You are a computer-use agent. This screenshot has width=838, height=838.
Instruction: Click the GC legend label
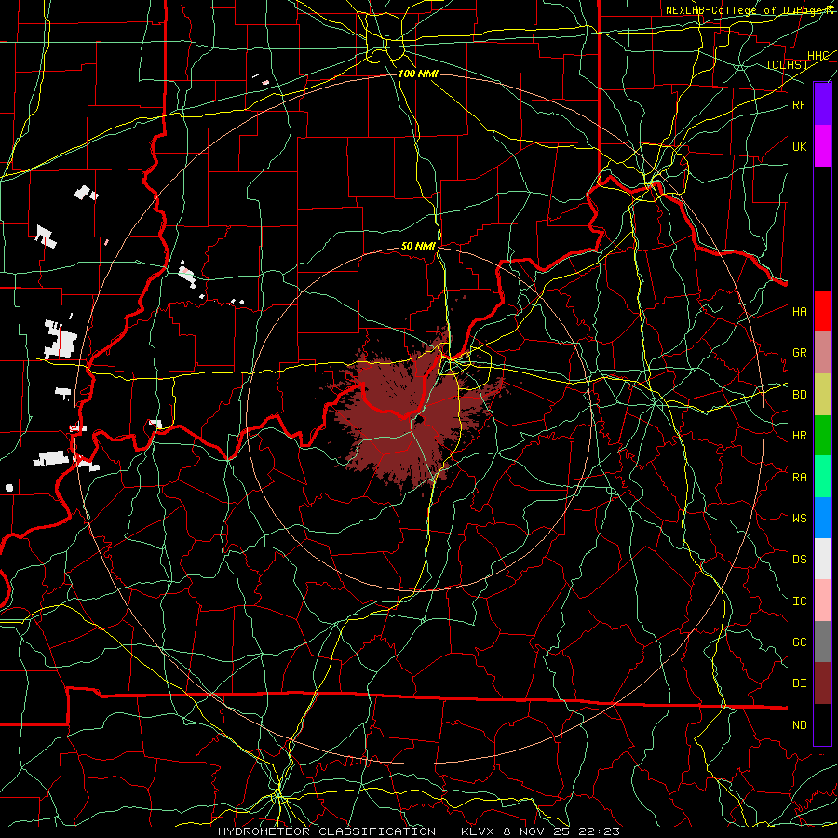[x=799, y=642]
